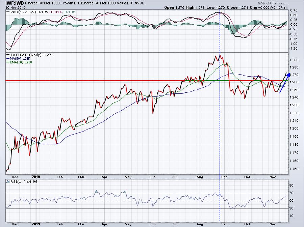Click the 70 level on the RSI axis
This screenshot has width=304, height=227.
292,193
